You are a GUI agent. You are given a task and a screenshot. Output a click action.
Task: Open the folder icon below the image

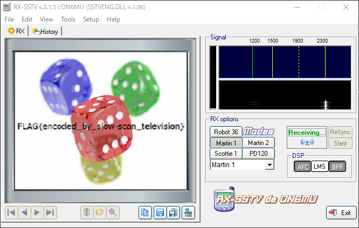pos(100,212)
